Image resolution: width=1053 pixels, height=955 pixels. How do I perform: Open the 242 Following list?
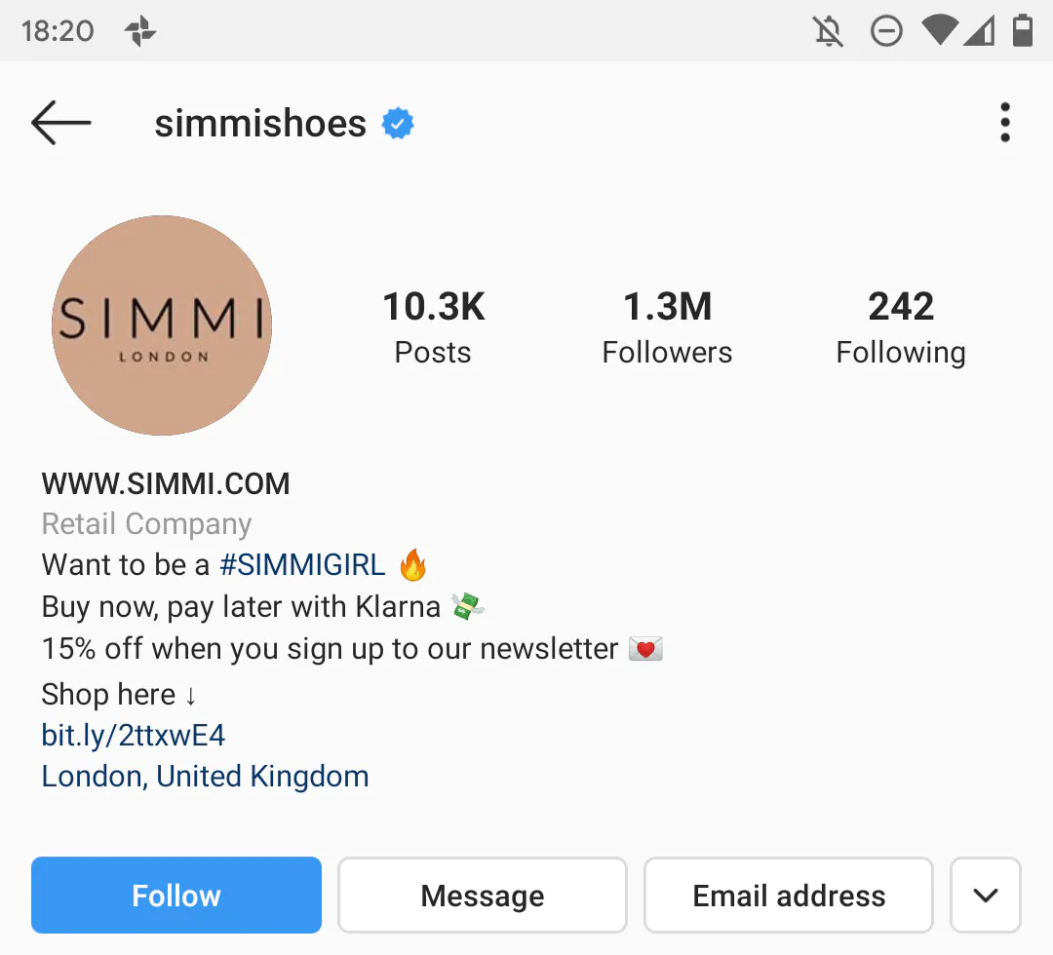pyautogui.click(x=901, y=327)
